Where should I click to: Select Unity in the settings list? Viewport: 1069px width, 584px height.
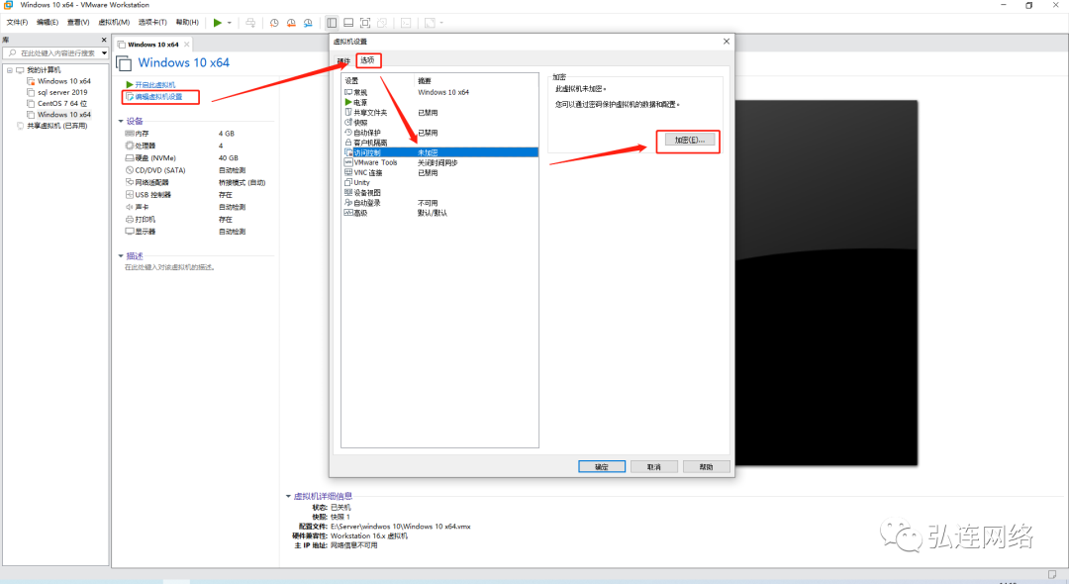(439, 183)
